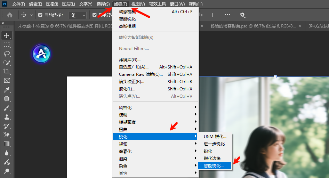Select the Lasso tool
This screenshot has width=329, height=178.
click(x=7, y=54)
